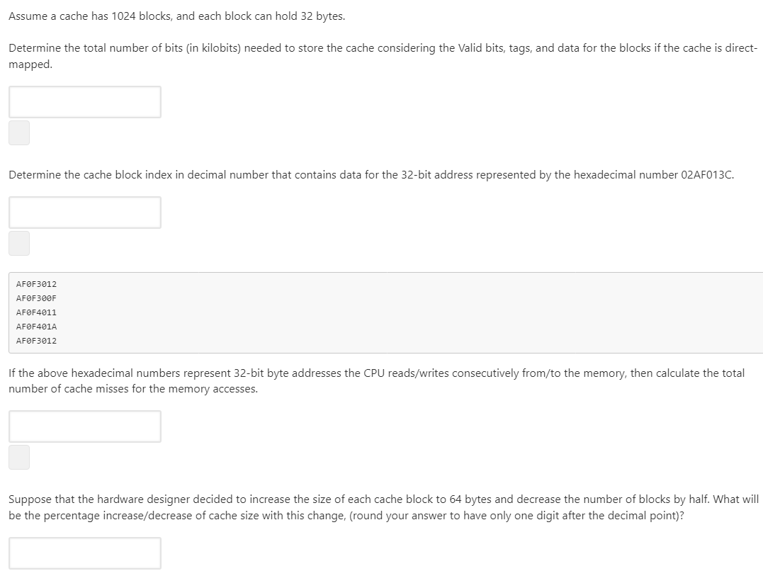
Task: Click the direct-mapped cache question text
Action: click(x=383, y=47)
